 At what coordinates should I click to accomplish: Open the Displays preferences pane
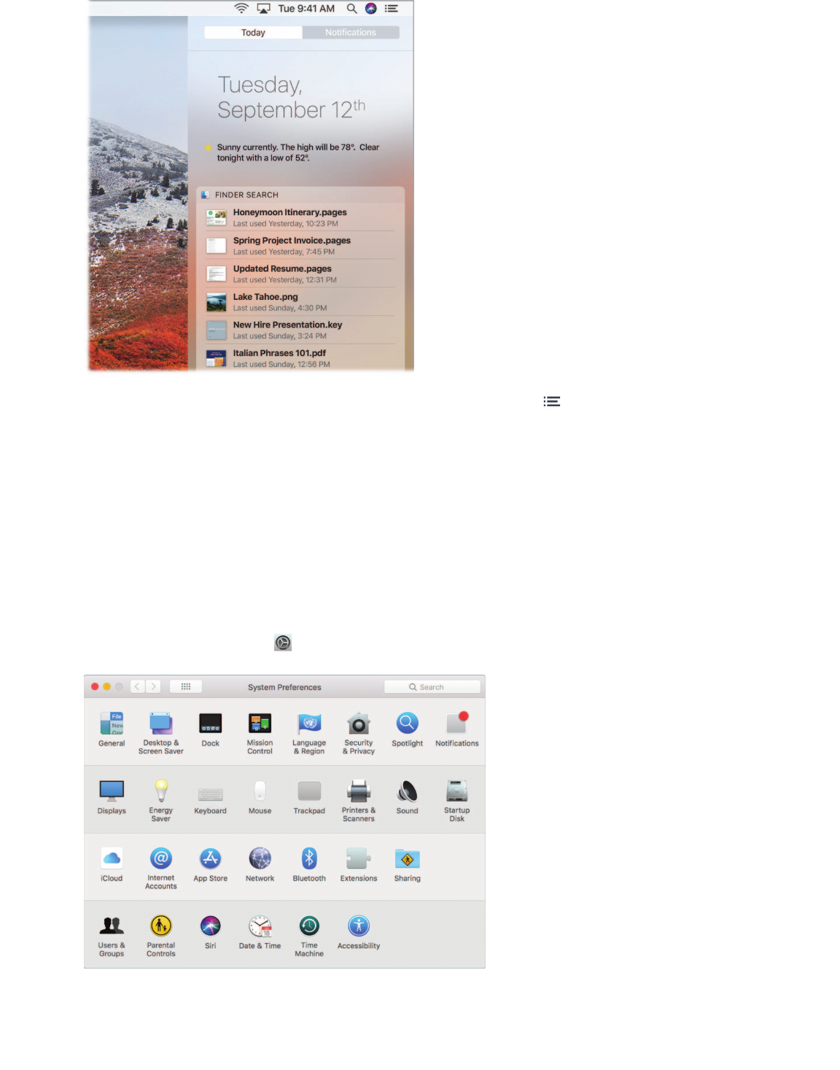pyautogui.click(x=112, y=796)
